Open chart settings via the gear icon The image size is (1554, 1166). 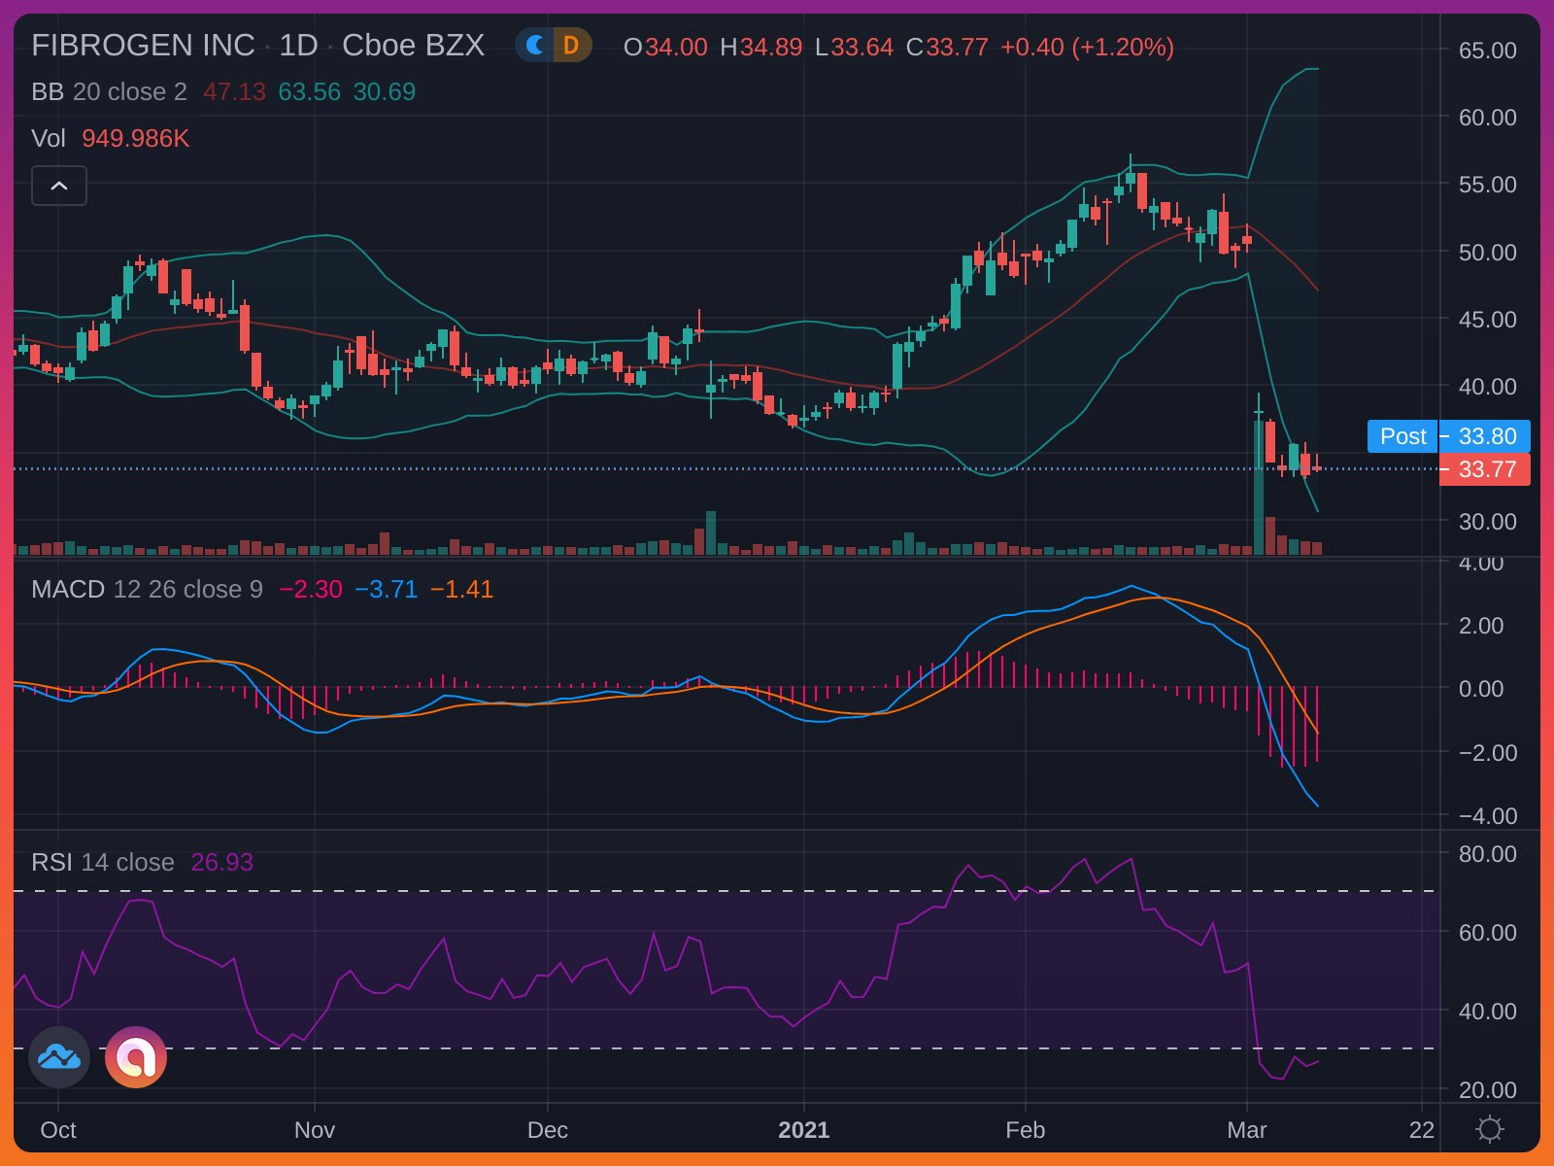(1489, 1129)
